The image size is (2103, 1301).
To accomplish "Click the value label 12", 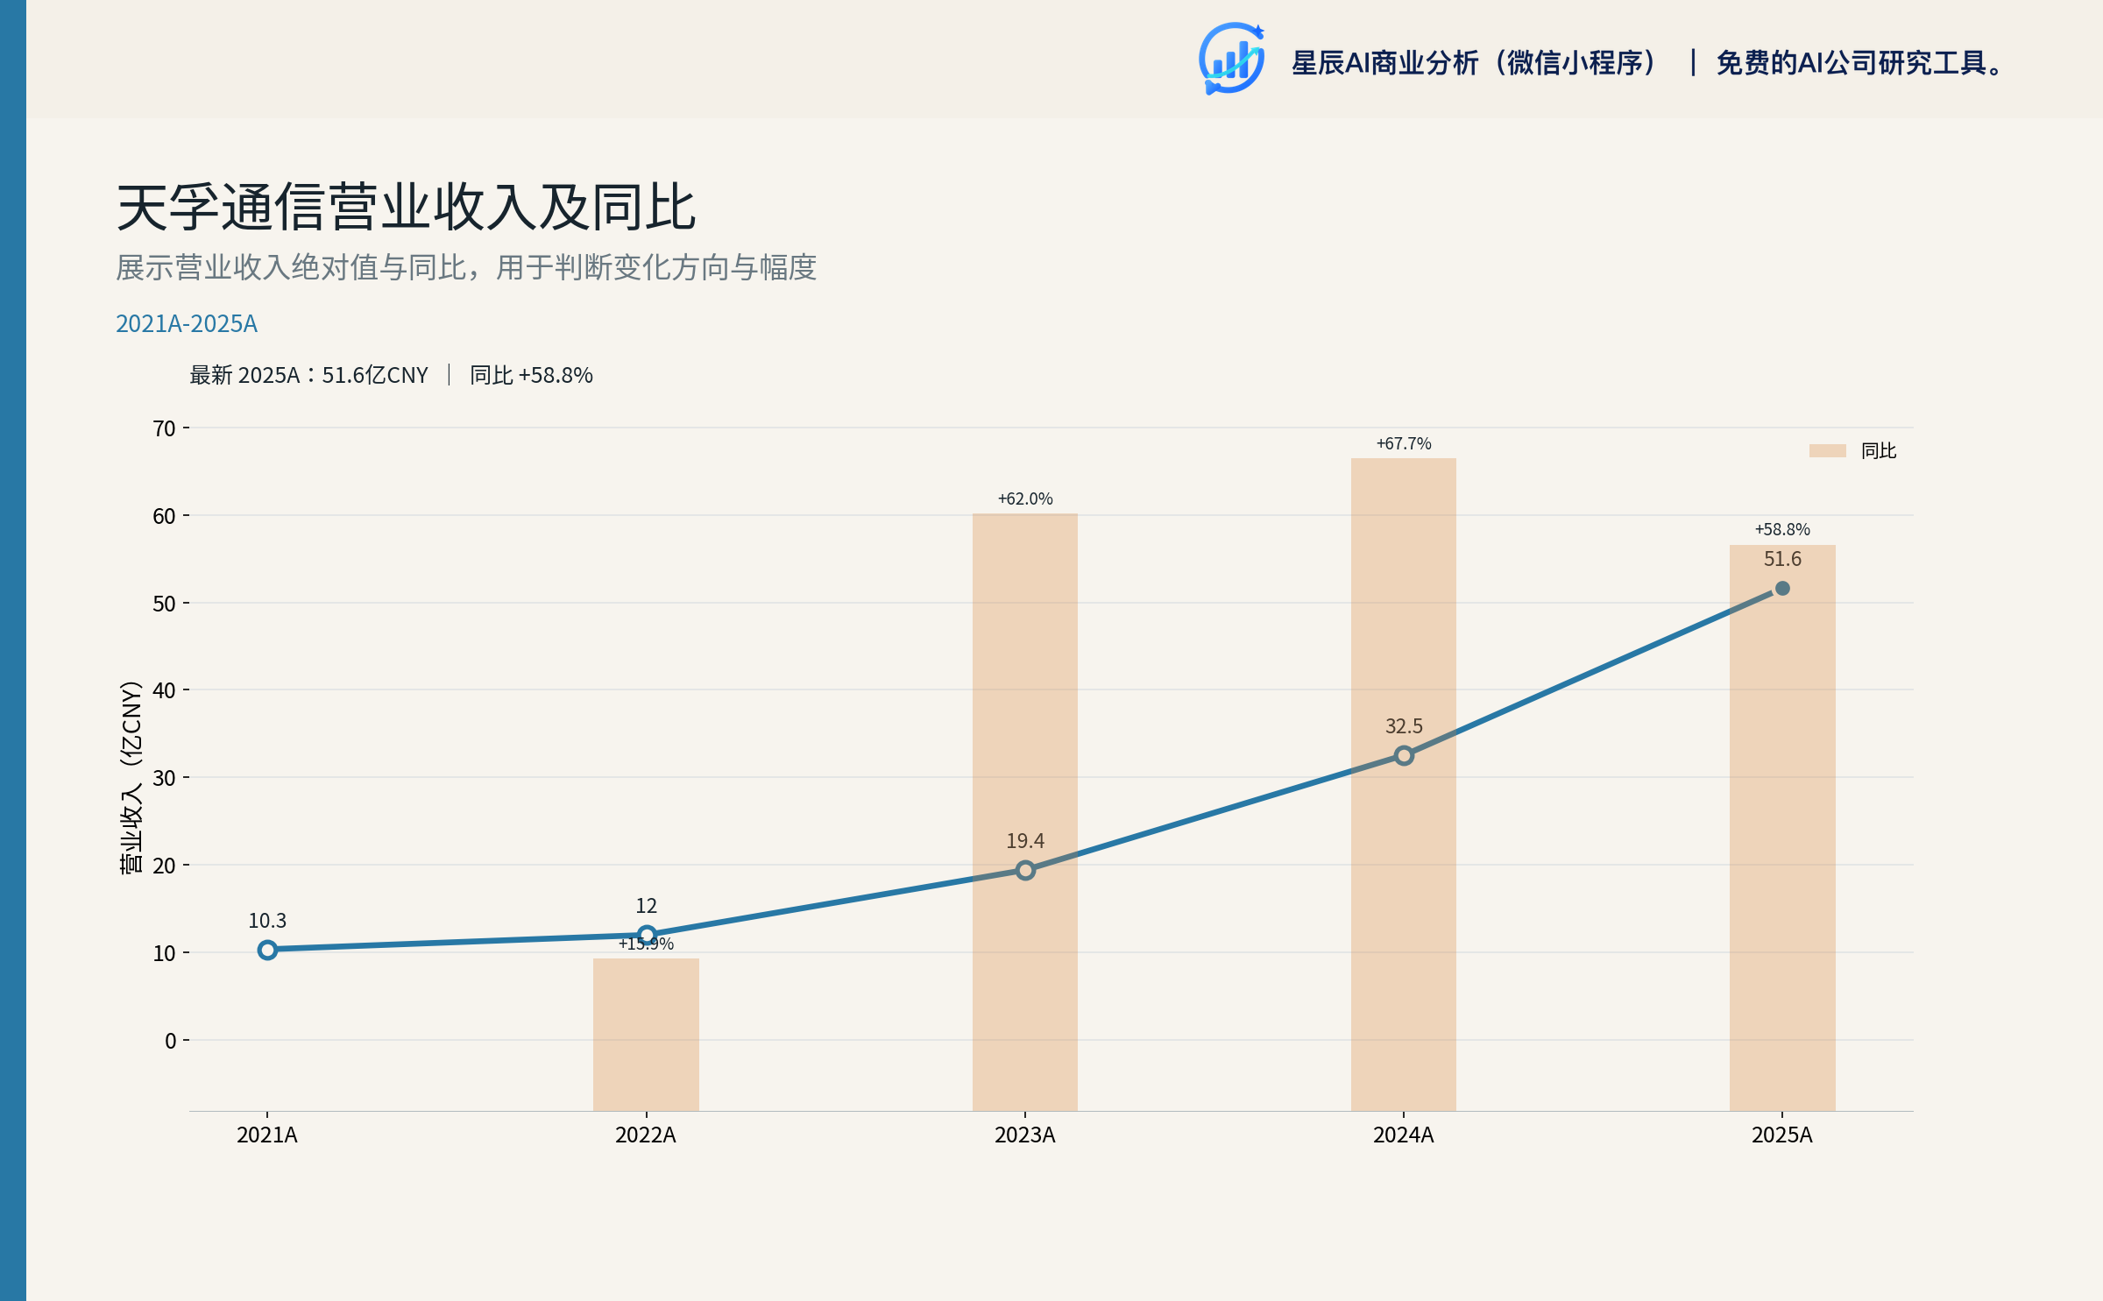I will click(x=647, y=906).
